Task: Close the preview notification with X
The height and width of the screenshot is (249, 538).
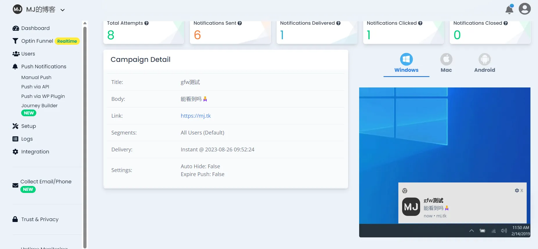Action: pos(522,191)
